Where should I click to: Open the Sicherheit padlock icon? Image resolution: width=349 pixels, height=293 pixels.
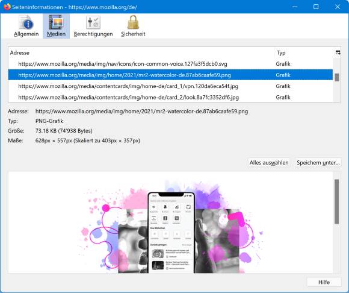(x=133, y=22)
